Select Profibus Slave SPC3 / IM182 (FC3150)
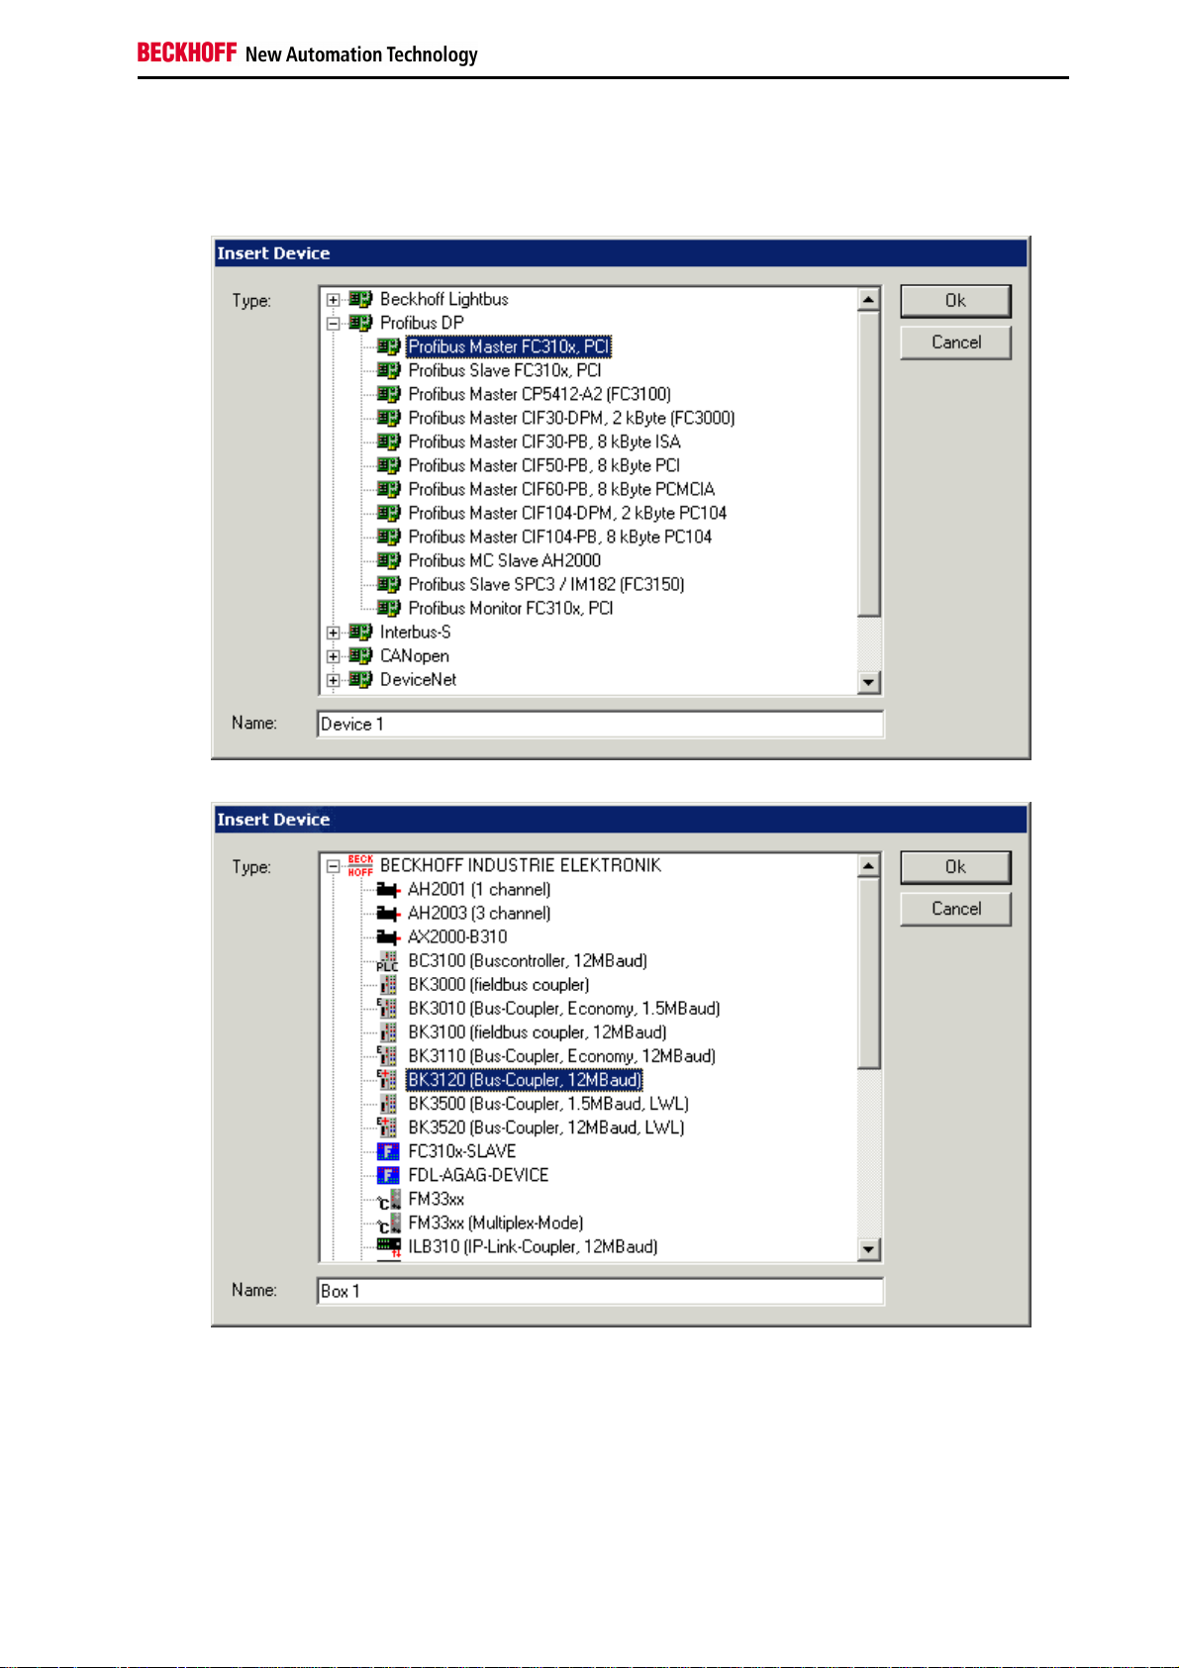 546,584
